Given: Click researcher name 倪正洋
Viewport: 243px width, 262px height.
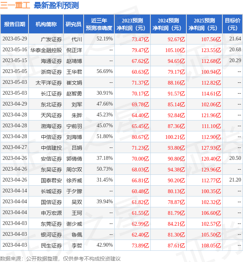Looking at the screenshot, I should click(x=74, y=50).
